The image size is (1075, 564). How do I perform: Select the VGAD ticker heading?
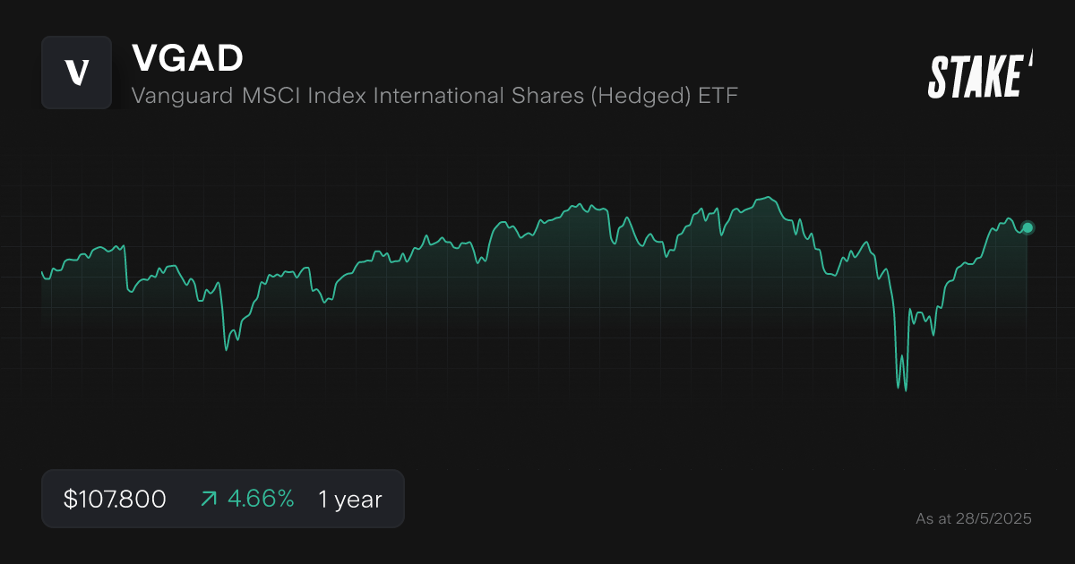tap(188, 58)
